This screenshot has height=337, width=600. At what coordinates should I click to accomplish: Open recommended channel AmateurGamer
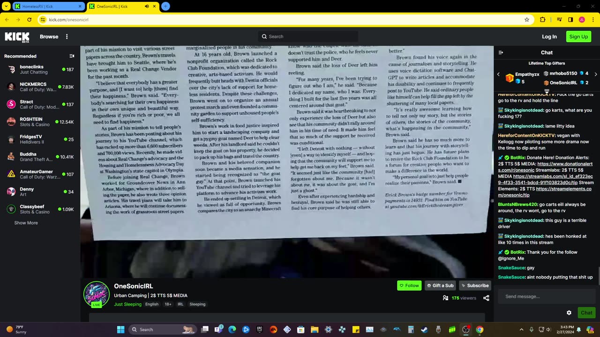tap(40, 174)
